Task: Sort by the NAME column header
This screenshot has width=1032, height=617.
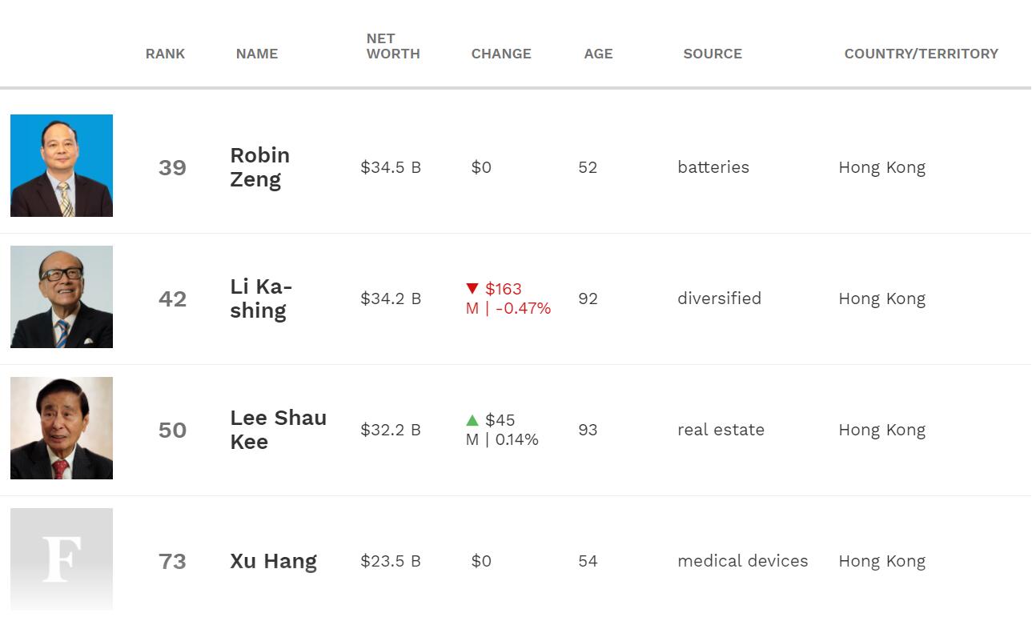Action: tap(257, 54)
